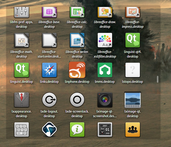Open the linguist.desktop Qt icon
This screenshot has width=171, height=147.
[22, 70]
